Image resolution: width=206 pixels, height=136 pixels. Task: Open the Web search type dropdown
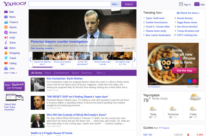pyautogui.click(x=115, y=4)
